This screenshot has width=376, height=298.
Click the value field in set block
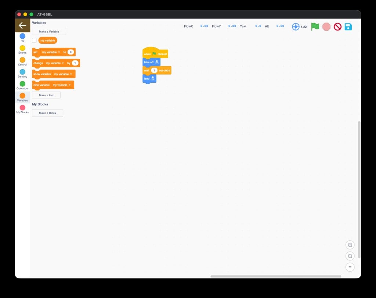click(70, 52)
